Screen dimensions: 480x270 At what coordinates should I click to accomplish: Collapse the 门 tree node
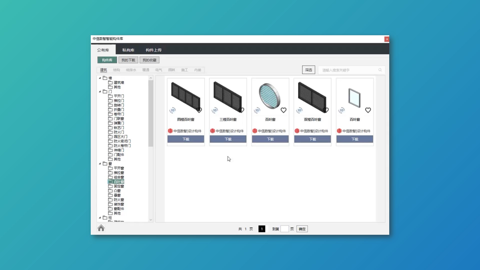tap(100, 91)
